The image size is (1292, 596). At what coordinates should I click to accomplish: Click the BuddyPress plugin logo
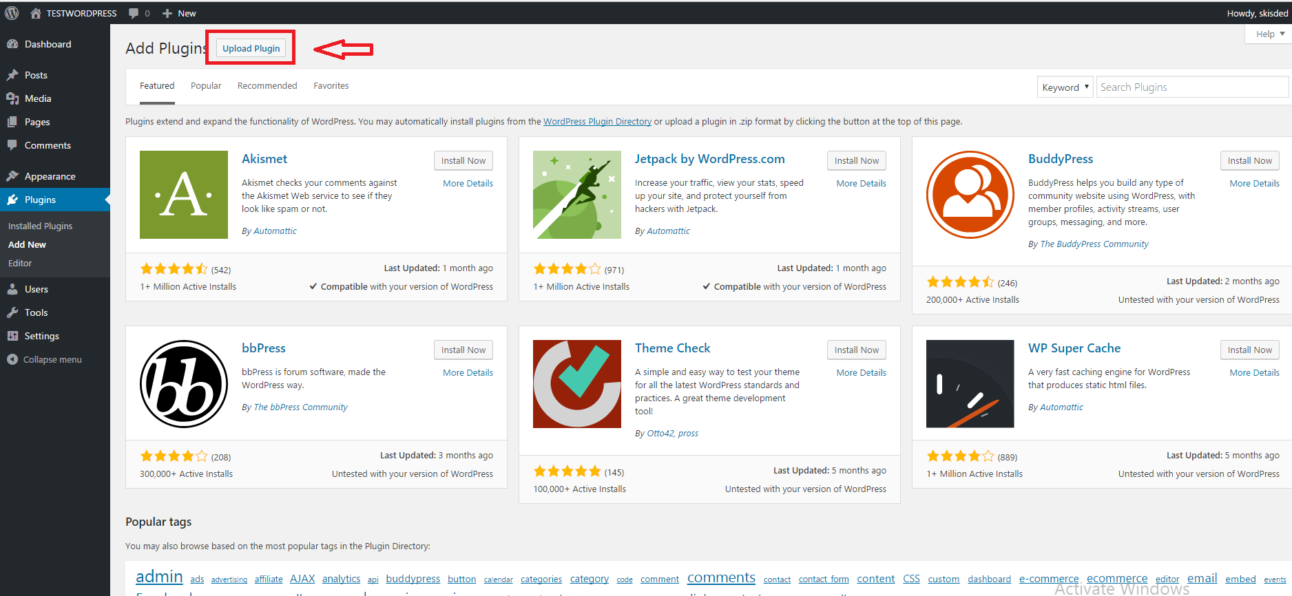tap(970, 195)
